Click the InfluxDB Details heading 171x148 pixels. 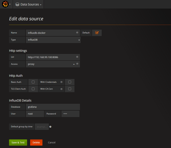click(20, 101)
